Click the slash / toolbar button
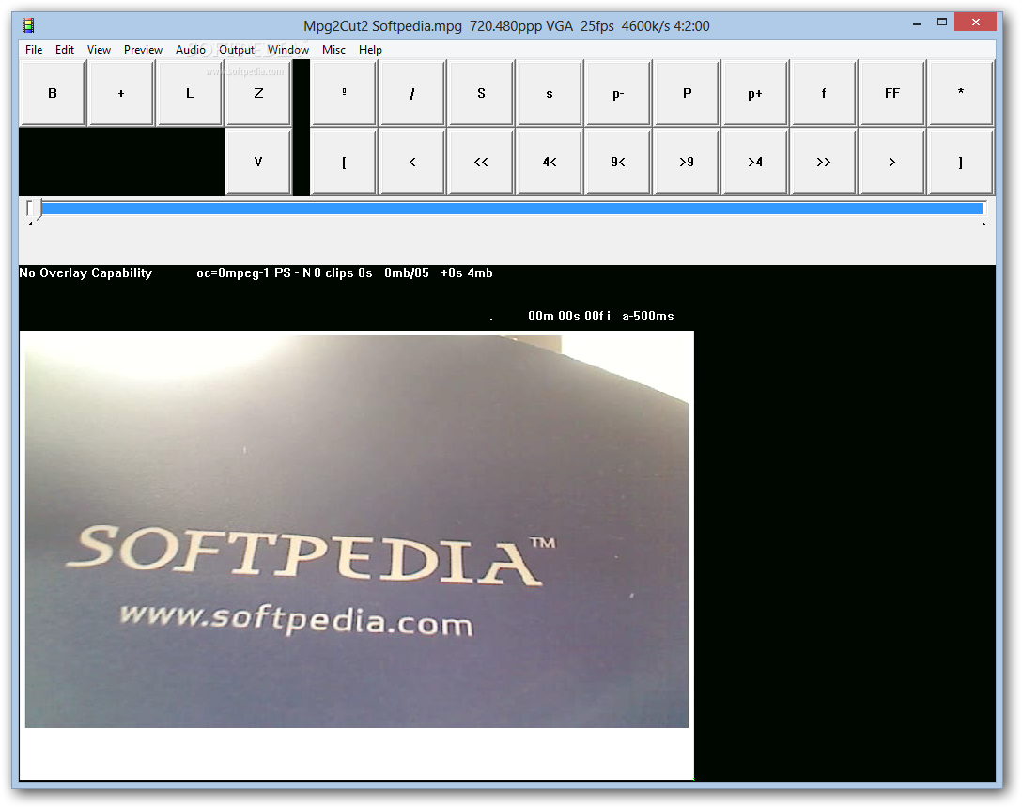Viewport: 1022px width, 808px height. pyautogui.click(x=412, y=93)
